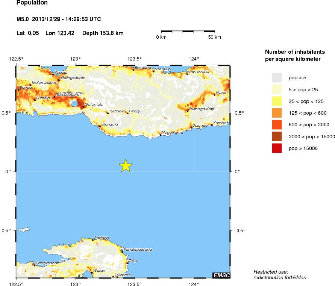The height and width of the screenshot is (286, 335).
Task: Select the 'Lat 0.05' coordinate text
Action: coord(28,33)
